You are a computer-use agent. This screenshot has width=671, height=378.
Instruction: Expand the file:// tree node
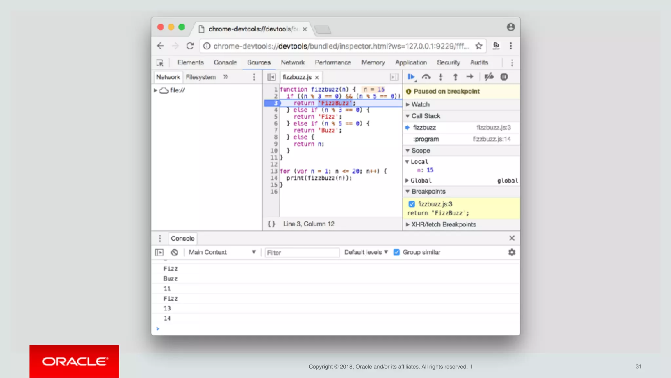click(155, 90)
